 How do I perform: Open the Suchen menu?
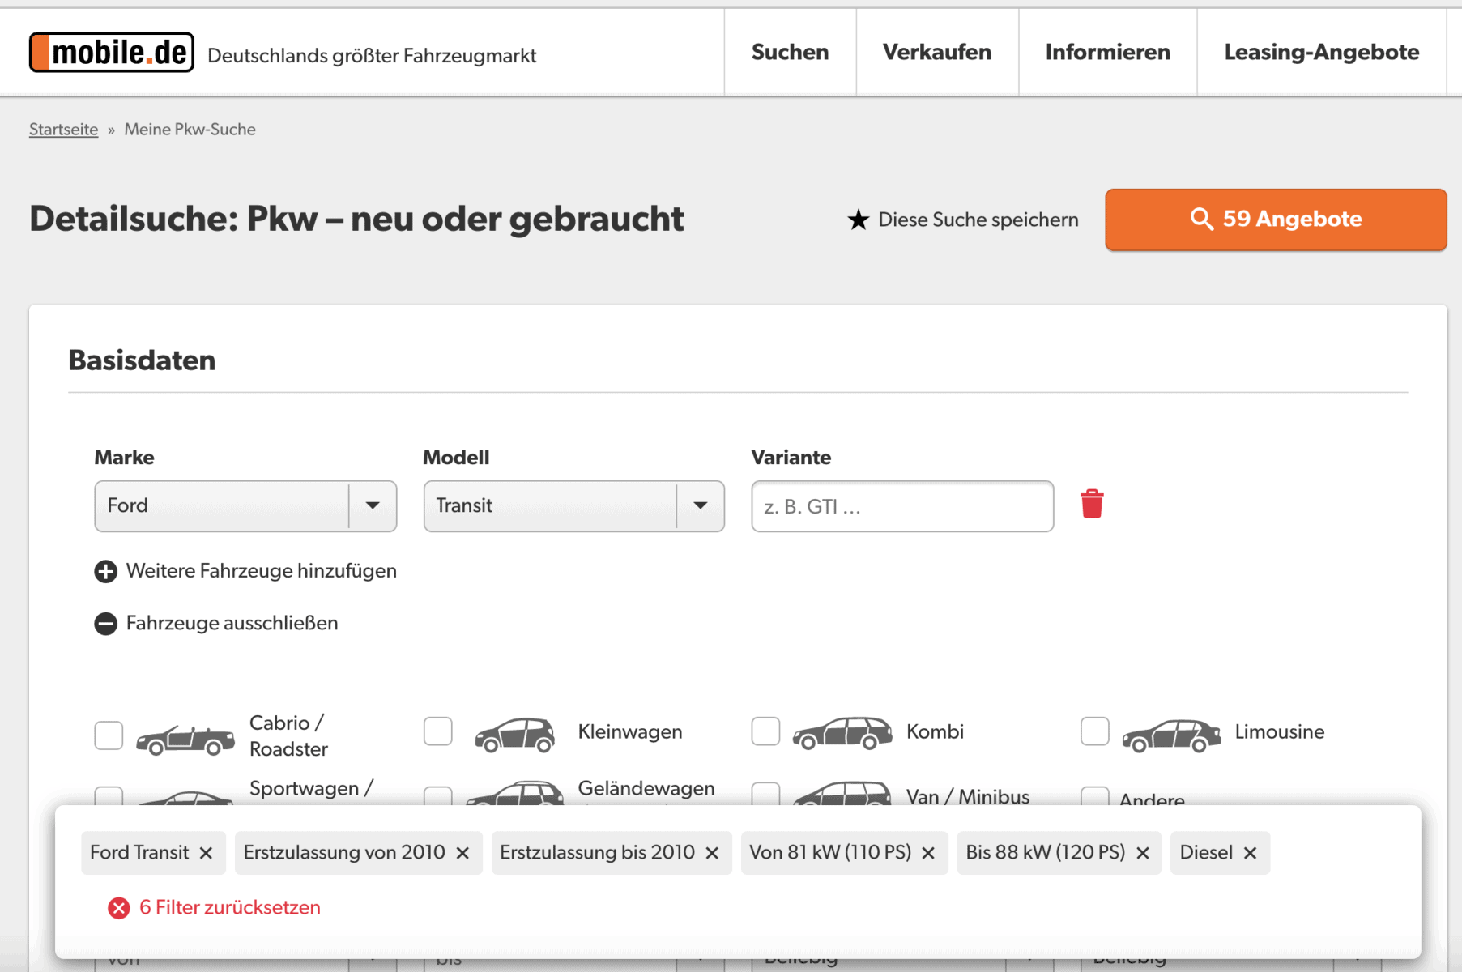[790, 53]
